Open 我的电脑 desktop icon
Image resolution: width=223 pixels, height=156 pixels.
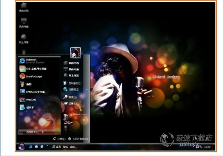24,23
